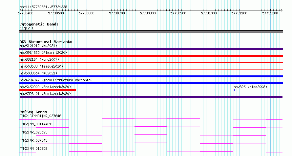Open nsv4204947 (gnomADStructuralVariants) entry
292x156 pixels.
click(x=56, y=80)
